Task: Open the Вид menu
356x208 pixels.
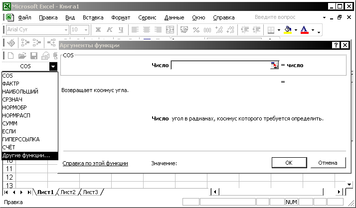Action: [70, 17]
